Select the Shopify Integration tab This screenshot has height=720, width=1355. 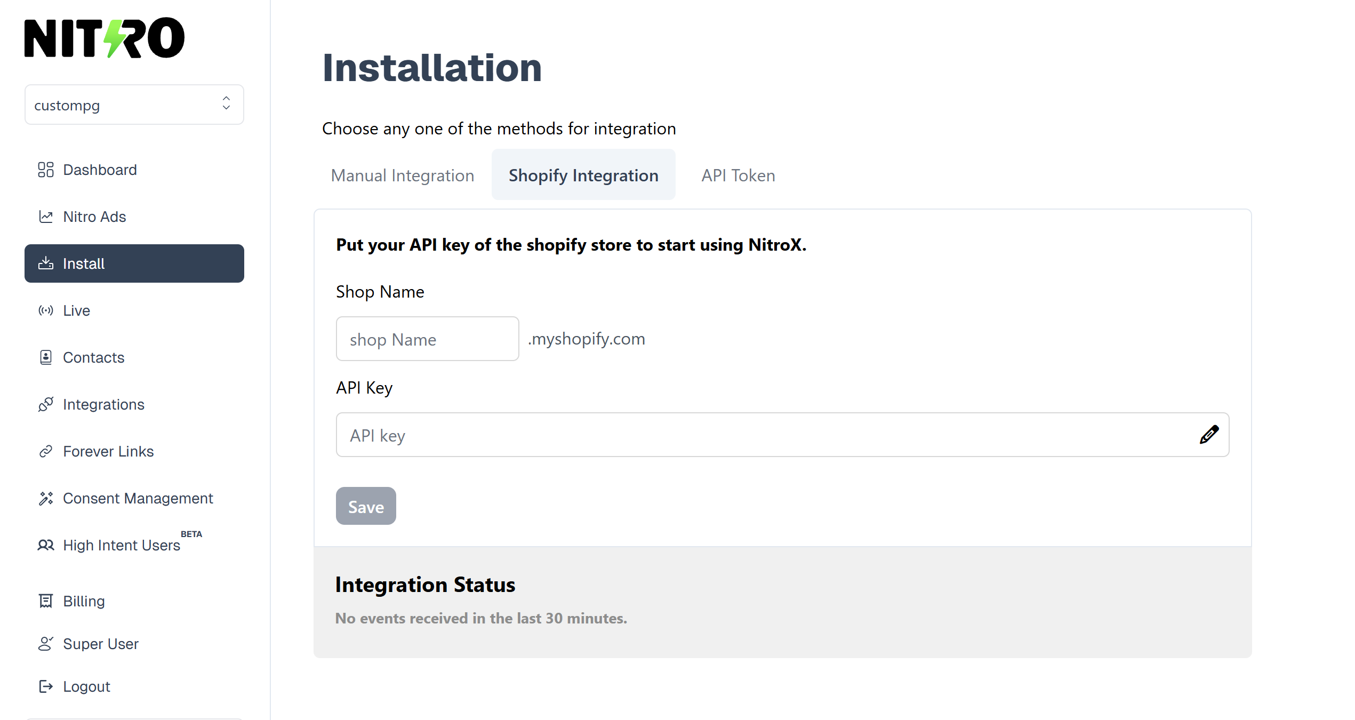pyautogui.click(x=583, y=175)
